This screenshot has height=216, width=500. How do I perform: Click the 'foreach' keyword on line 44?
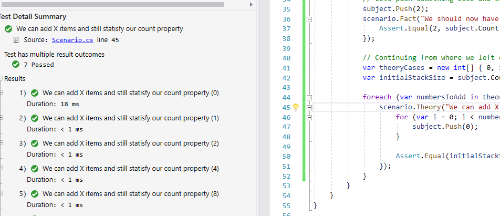pos(377,97)
